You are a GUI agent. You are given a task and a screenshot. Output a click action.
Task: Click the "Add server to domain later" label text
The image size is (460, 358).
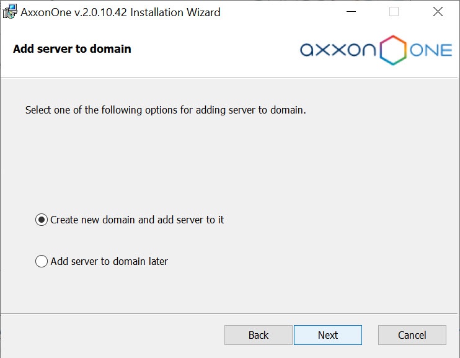(x=109, y=261)
